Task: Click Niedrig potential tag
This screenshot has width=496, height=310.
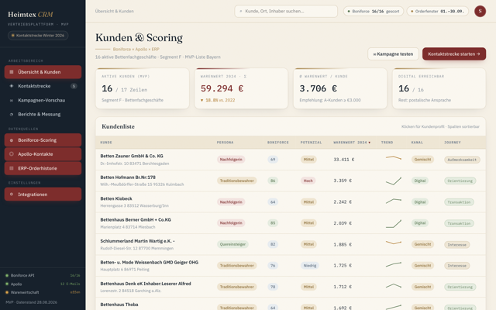Action: 310,265
